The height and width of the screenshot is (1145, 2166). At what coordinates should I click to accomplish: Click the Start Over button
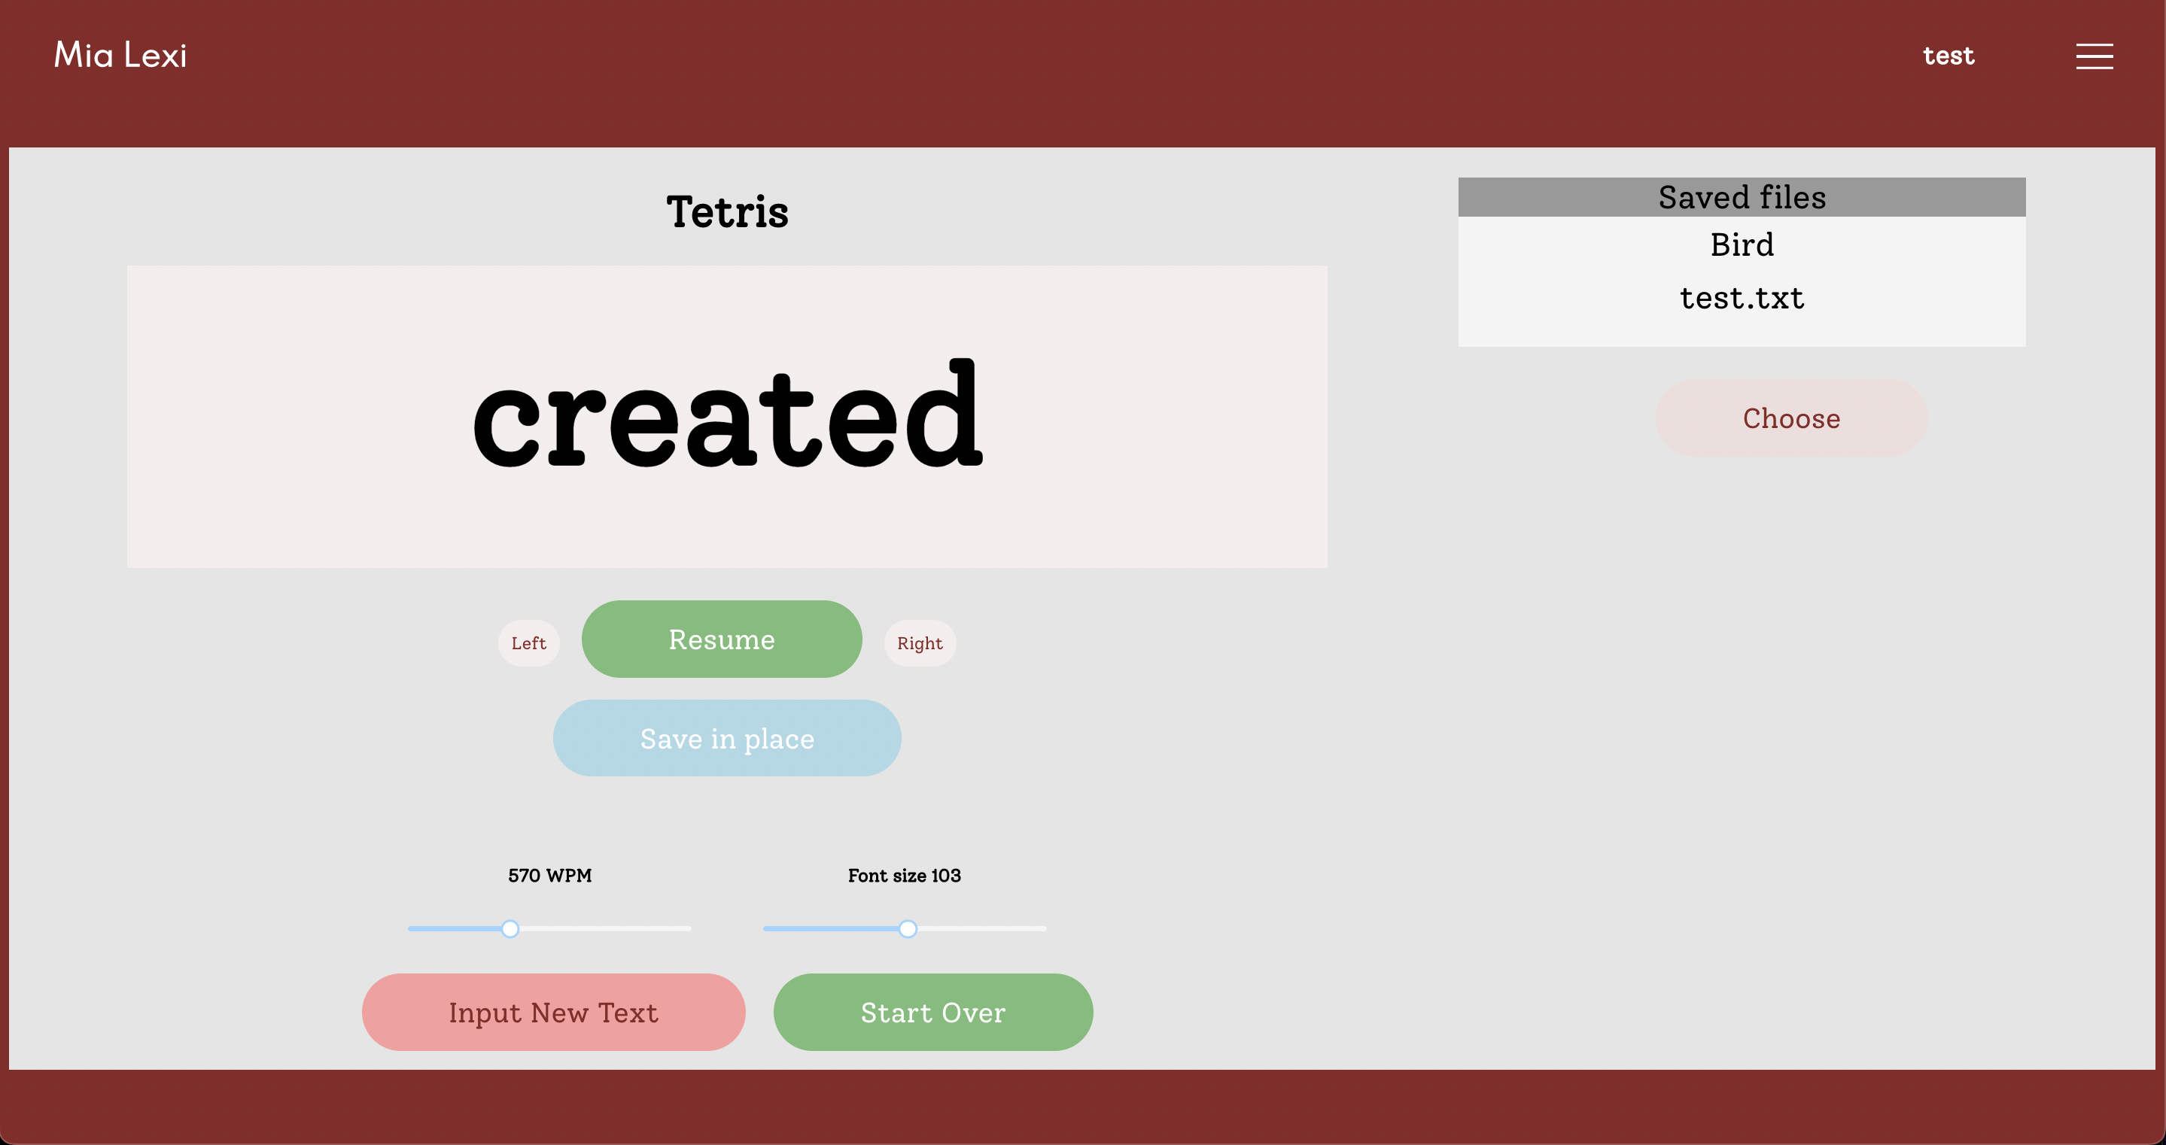coord(933,1012)
